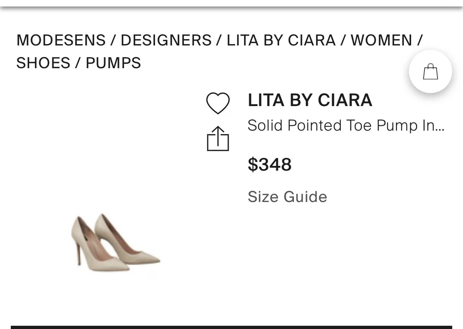Viewport: 463px width, 329px height.
Task: Go to MODESENS home breadcrumb
Action: pyautogui.click(x=61, y=40)
